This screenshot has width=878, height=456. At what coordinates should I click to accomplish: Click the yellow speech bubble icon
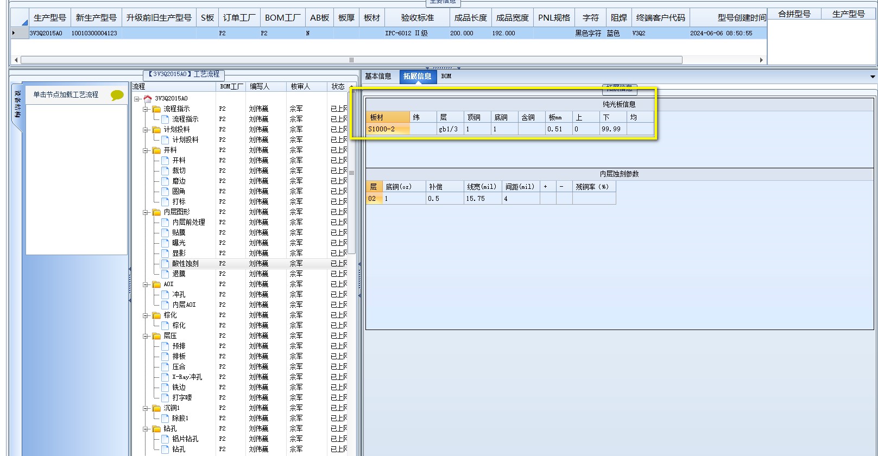117,95
